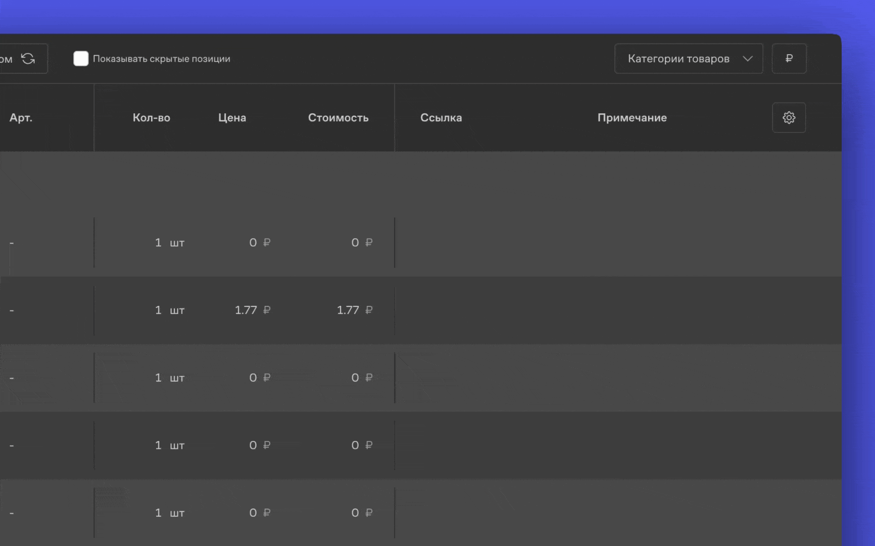Click the 'Стоимость' column header

[x=338, y=118]
